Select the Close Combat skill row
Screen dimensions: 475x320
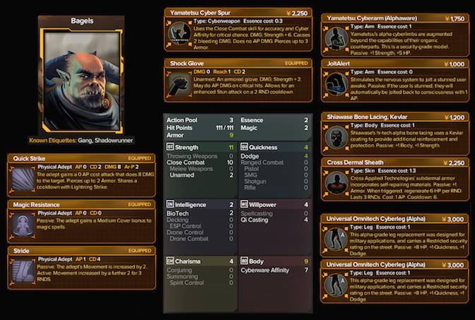point(200,162)
